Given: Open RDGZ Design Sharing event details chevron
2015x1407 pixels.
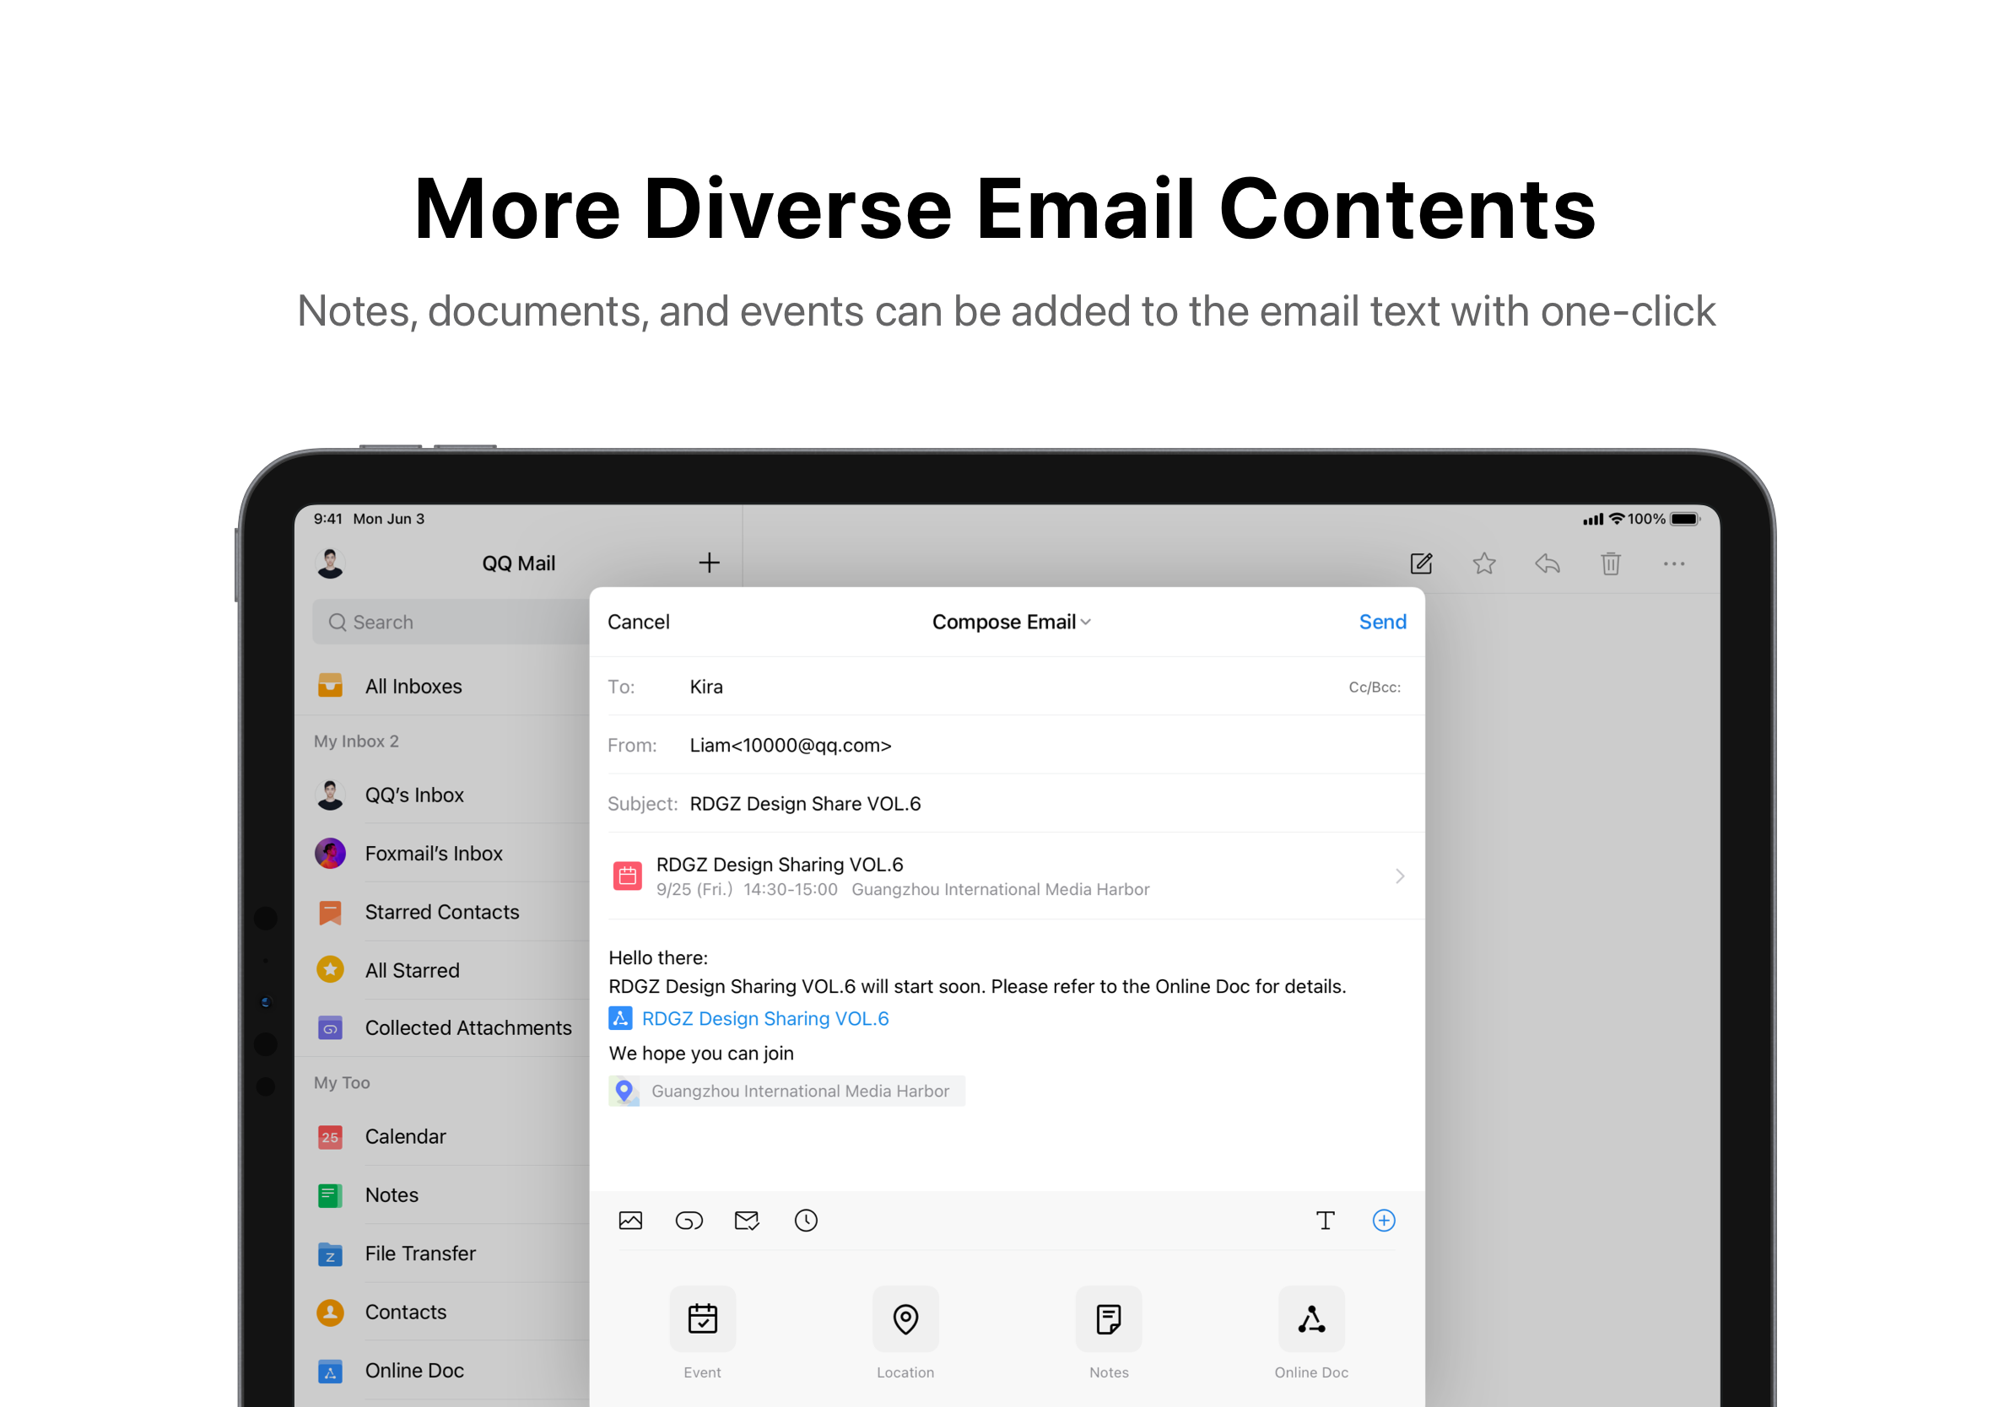Looking at the screenshot, I should (1399, 876).
